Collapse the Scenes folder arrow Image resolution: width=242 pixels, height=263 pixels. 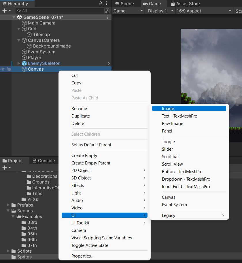pos(8,211)
